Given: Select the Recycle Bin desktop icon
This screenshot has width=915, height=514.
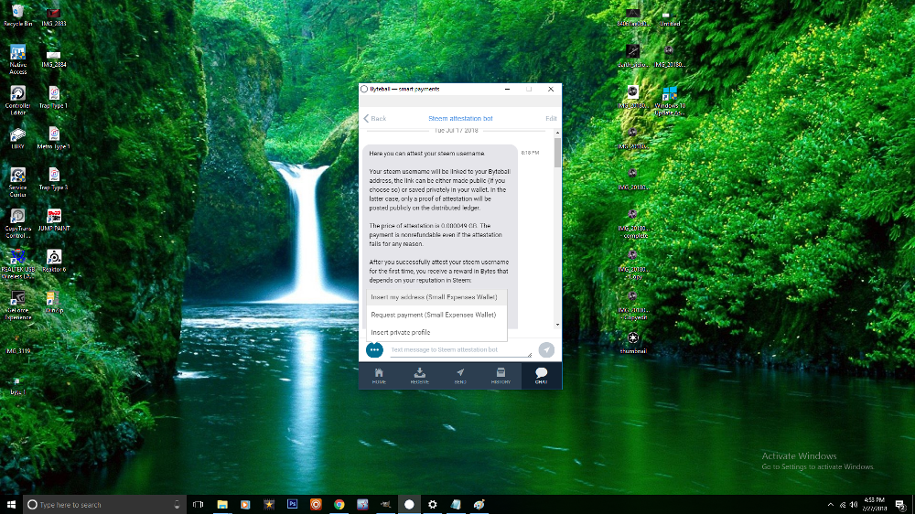Looking at the screenshot, I should point(17,16).
